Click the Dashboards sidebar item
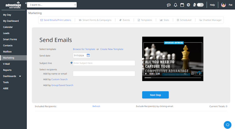This screenshot has width=235, height=129. click(9, 76)
